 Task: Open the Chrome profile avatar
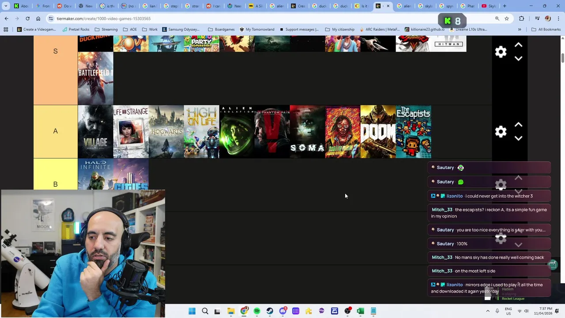[548, 19]
